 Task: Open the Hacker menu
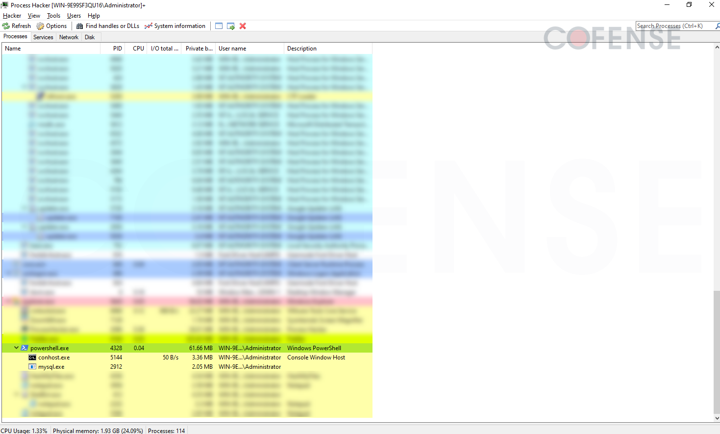pyautogui.click(x=12, y=16)
